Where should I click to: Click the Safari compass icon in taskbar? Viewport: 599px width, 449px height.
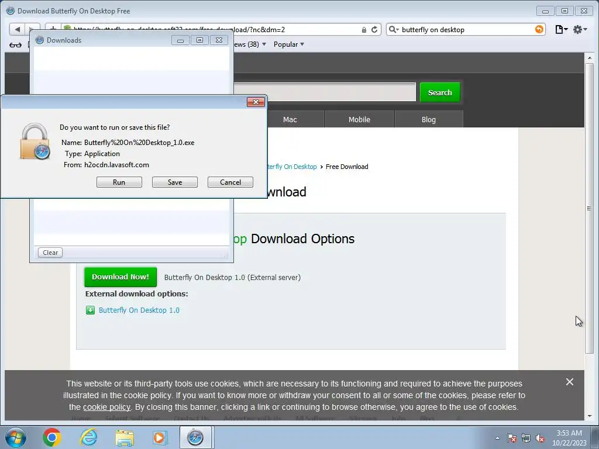(195, 437)
